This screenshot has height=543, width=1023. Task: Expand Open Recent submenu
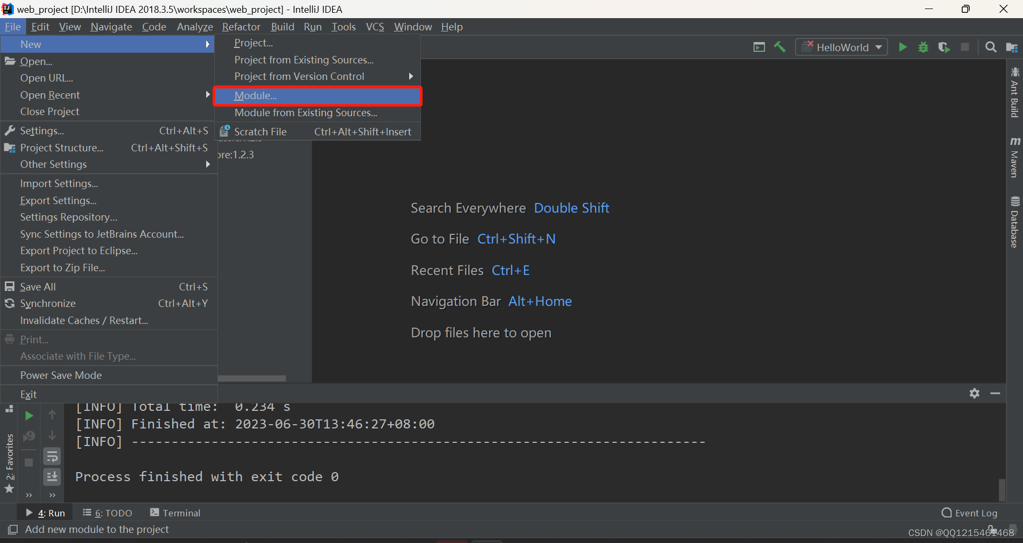109,95
